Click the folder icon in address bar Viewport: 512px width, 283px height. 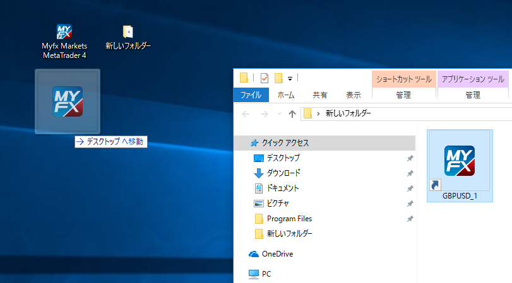click(307, 113)
